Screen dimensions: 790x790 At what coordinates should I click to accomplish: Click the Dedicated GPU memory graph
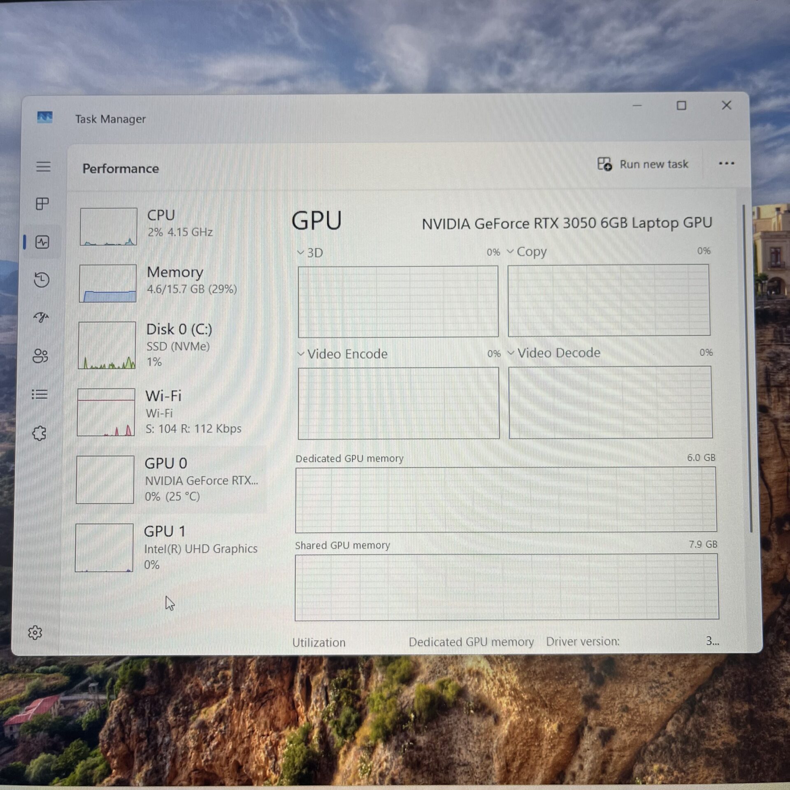pyautogui.click(x=506, y=500)
